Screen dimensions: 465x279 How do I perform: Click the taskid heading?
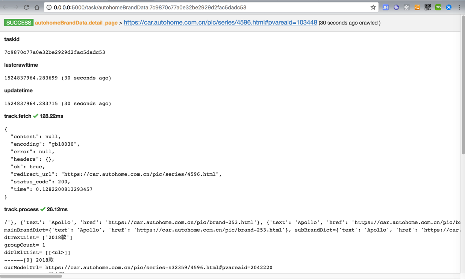click(x=12, y=39)
